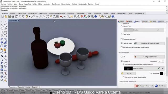This screenshot has height=94, width=168.
Task: Enable Fondo transparente checkbox
Action: point(122,39)
